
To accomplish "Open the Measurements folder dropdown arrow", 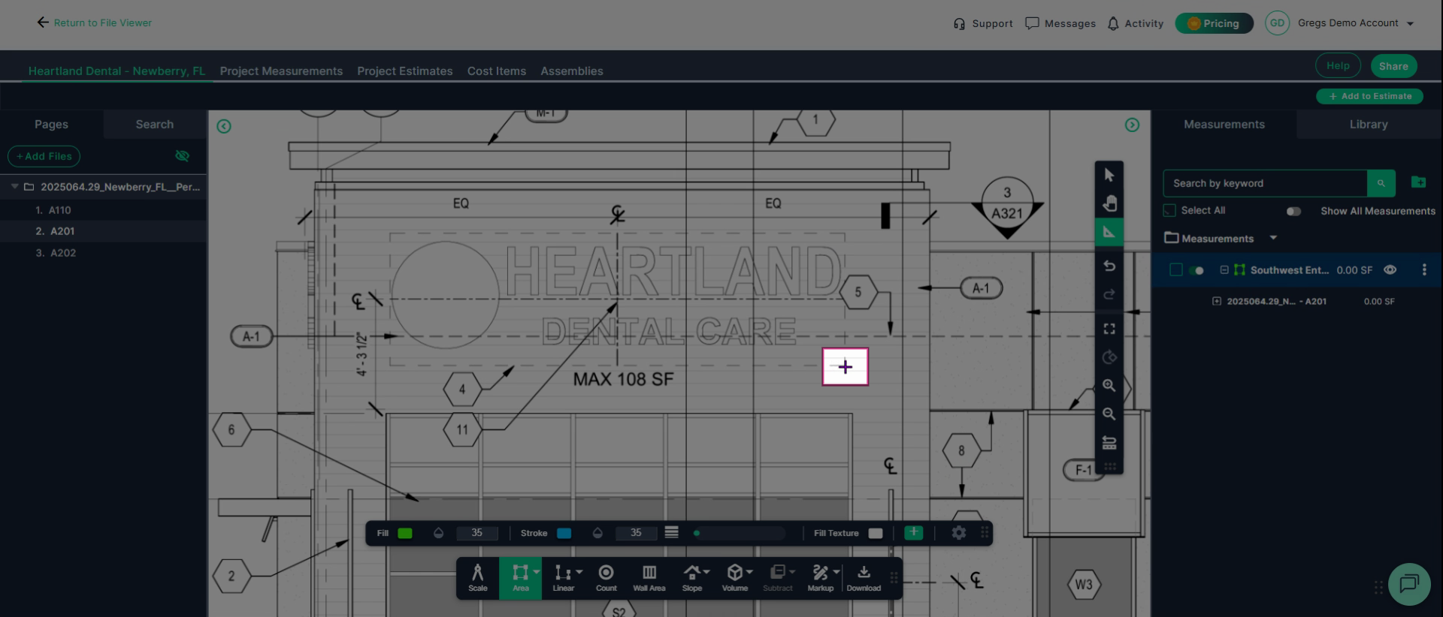I will click(1273, 238).
